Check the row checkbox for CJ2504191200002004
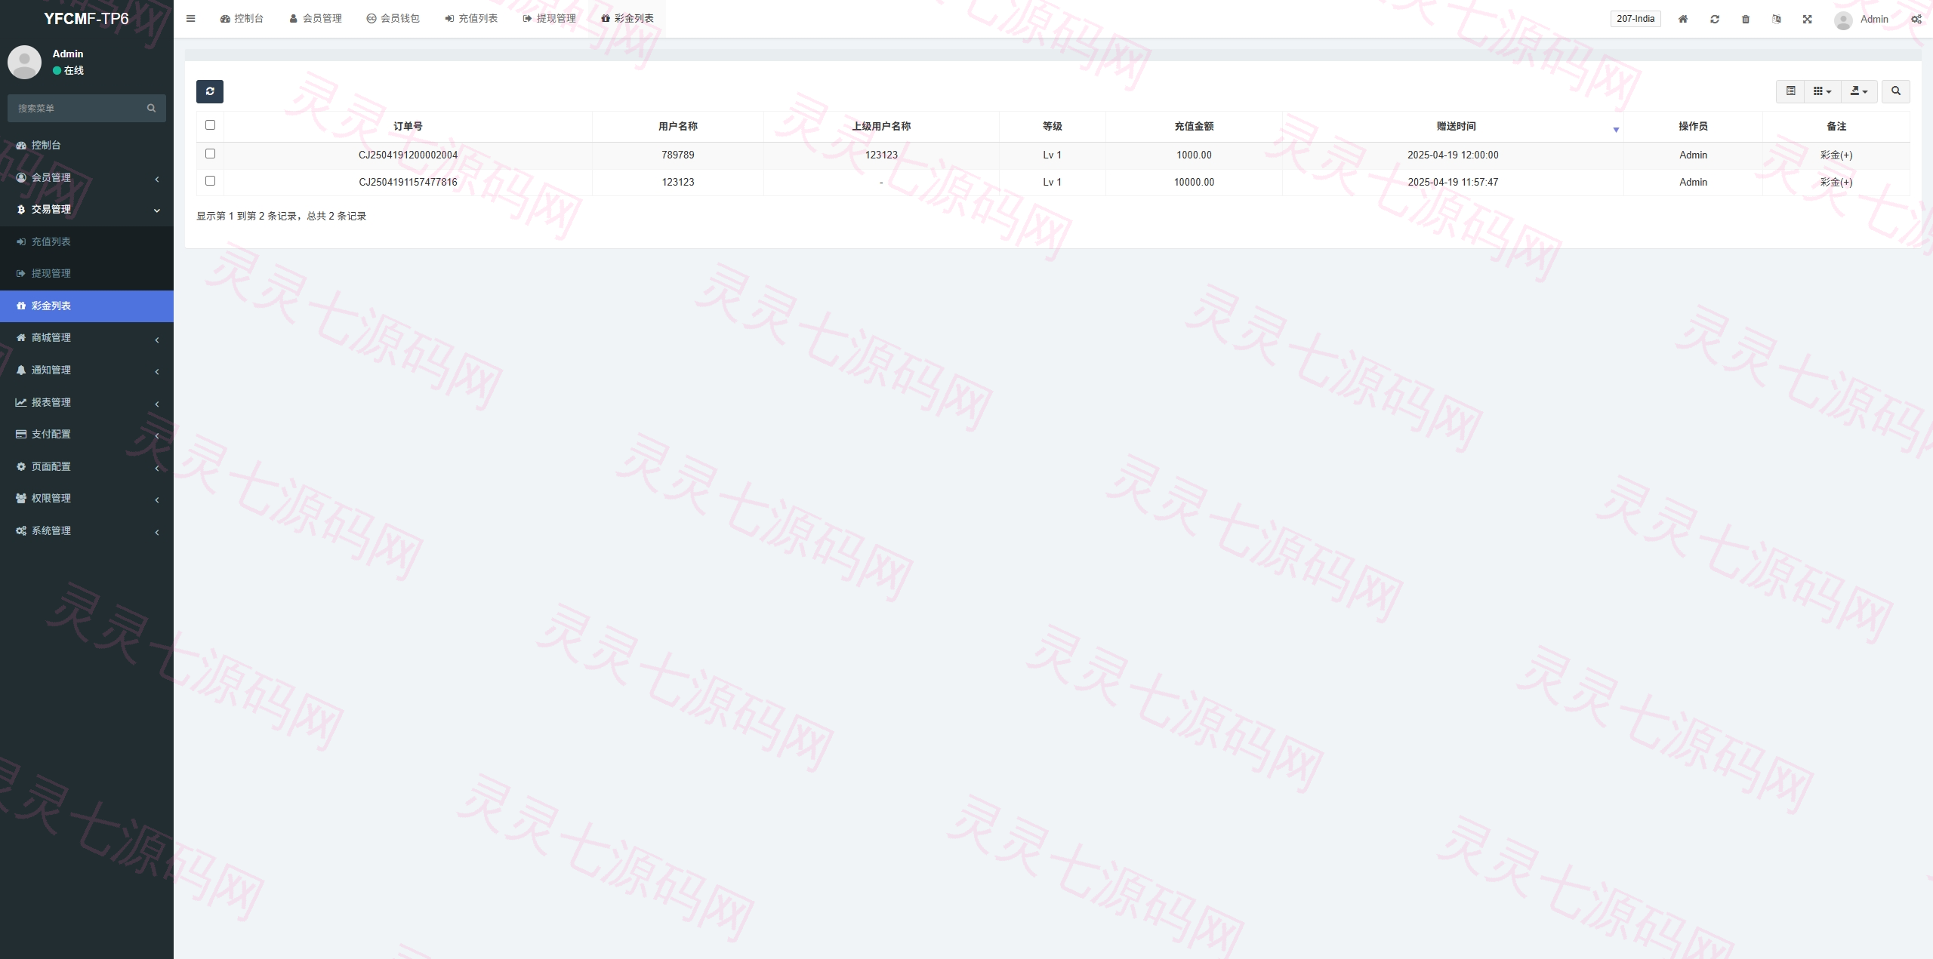Image resolution: width=1933 pixels, height=959 pixels. [x=210, y=154]
